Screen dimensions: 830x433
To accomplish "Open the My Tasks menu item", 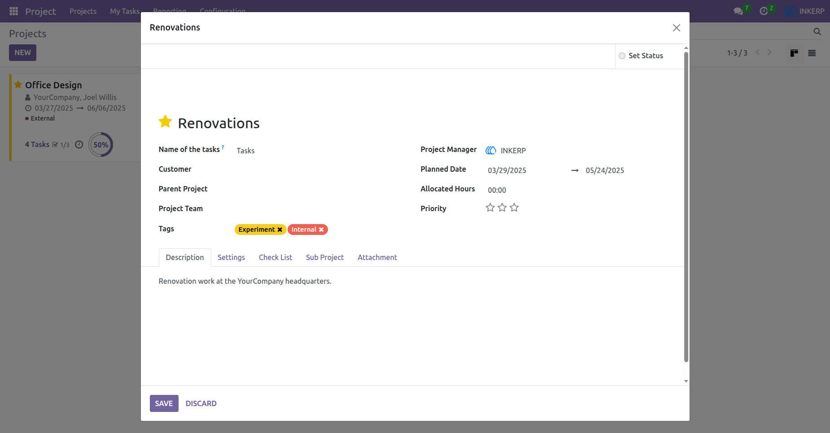I will tap(125, 11).
